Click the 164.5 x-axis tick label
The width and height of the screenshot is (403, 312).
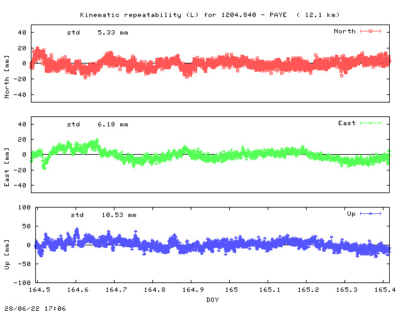40,290
